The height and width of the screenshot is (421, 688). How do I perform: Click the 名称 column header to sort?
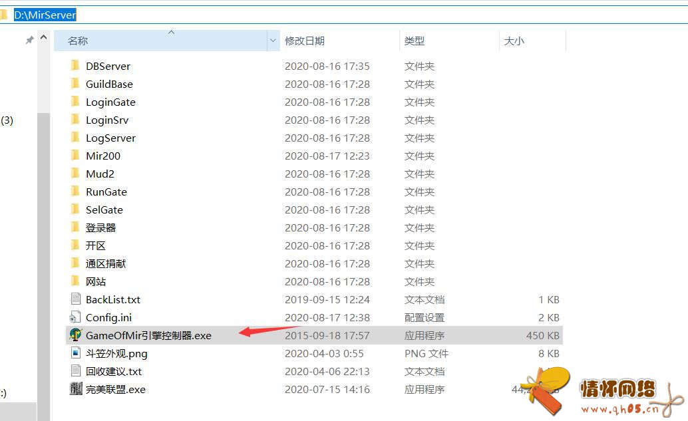[x=78, y=41]
